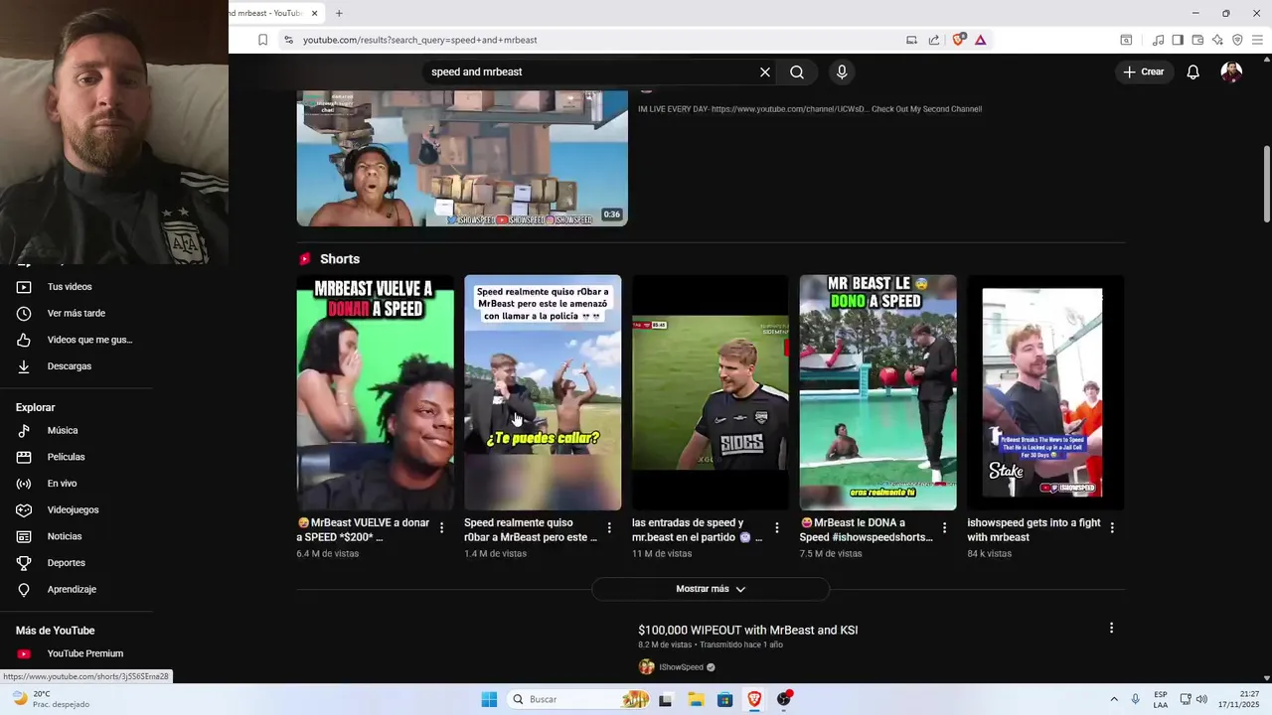Screen dimensions: 1272x715
Task: Open the YouTube account avatar menu
Action: pyautogui.click(x=1231, y=71)
